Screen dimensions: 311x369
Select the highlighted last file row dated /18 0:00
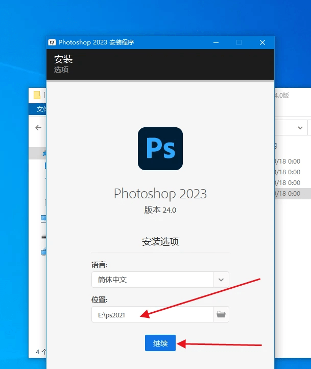pyautogui.click(x=293, y=194)
